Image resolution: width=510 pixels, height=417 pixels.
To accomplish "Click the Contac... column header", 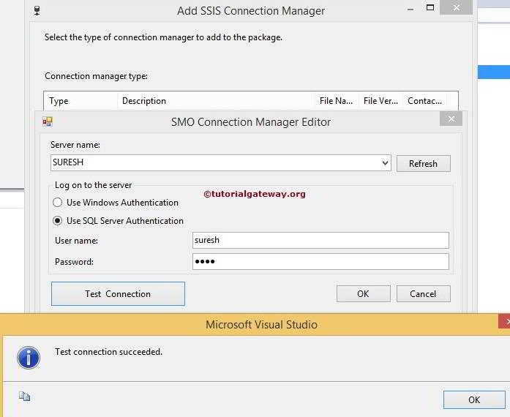I will [x=425, y=101].
